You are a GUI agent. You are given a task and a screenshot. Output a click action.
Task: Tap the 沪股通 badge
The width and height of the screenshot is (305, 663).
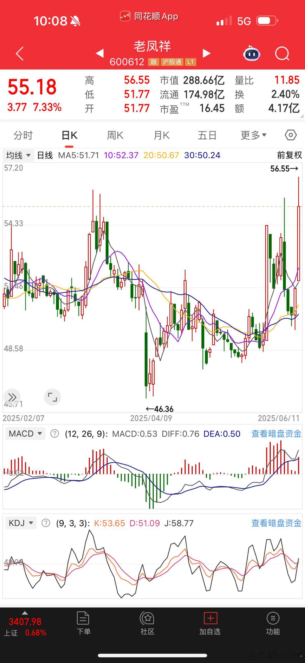[x=172, y=62]
